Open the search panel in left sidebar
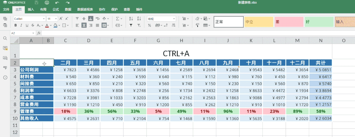 click(x=5, y=38)
